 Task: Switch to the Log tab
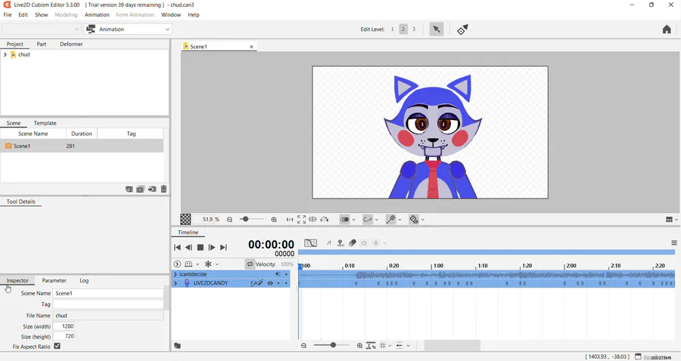click(x=84, y=281)
